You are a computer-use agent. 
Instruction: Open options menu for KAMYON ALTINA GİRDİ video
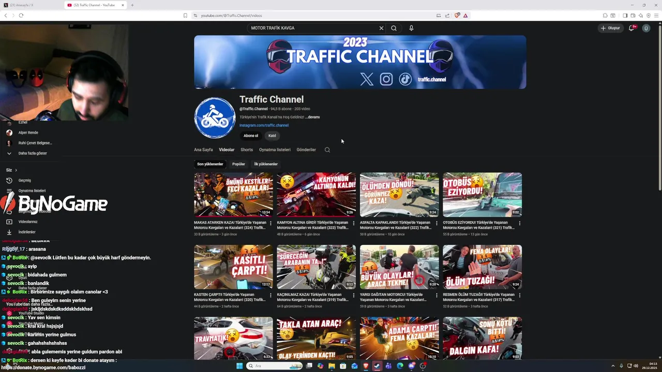[x=354, y=223]
